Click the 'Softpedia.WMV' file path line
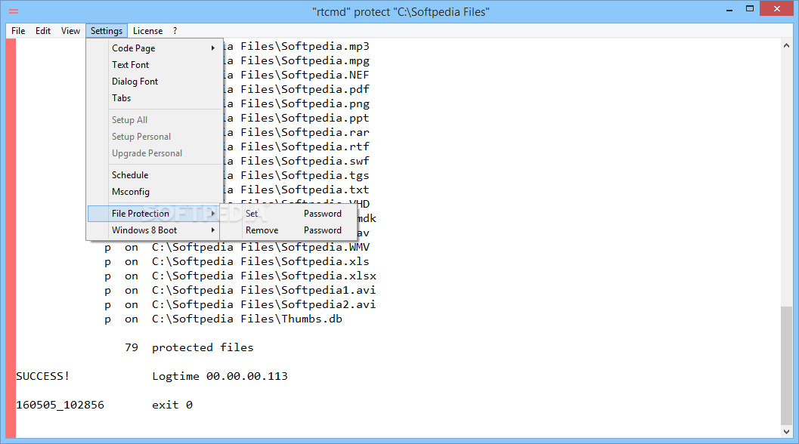 pyautogui.click(x=261, y=247)
